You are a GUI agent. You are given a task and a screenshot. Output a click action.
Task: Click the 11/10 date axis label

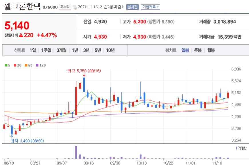(x=217, y=163)
